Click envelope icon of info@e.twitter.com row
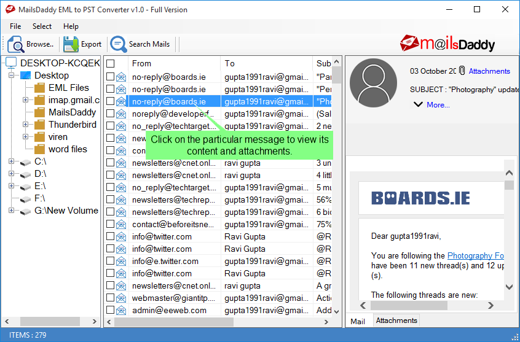Viewport: 520px width, 342px height. (x=121, y=262)
